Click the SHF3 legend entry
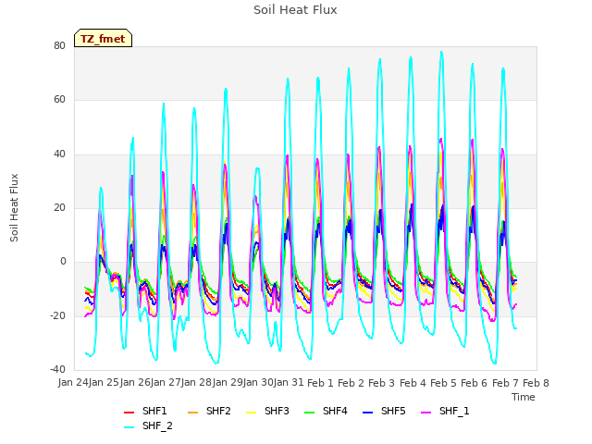The height and width of the screenshot is (444, 592). tap(267, 411)
